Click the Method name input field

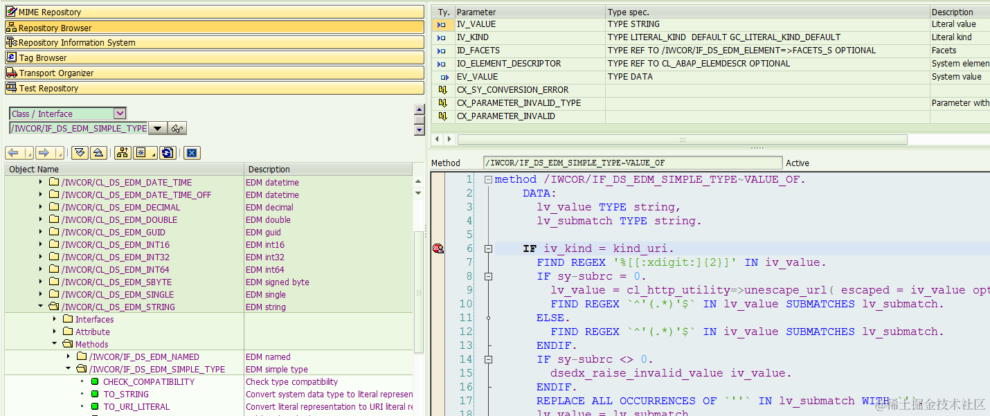click(x=633, y=163)
